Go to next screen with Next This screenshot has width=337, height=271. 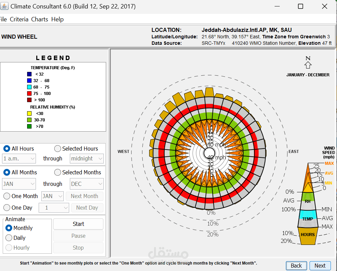pos(320,266)
